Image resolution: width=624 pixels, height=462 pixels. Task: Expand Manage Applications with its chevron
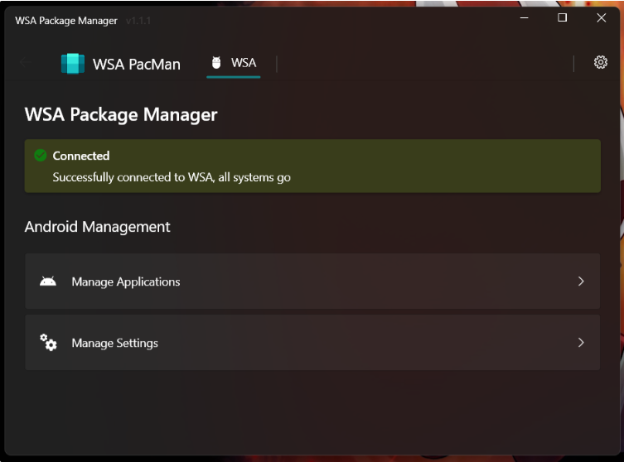click(581, 282)
